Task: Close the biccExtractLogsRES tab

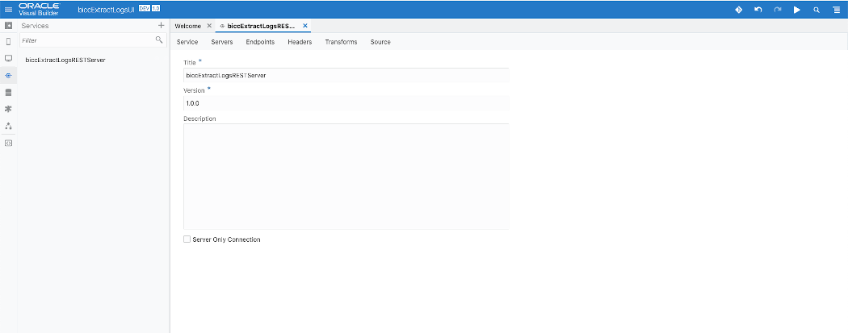Action: [305, 25]
